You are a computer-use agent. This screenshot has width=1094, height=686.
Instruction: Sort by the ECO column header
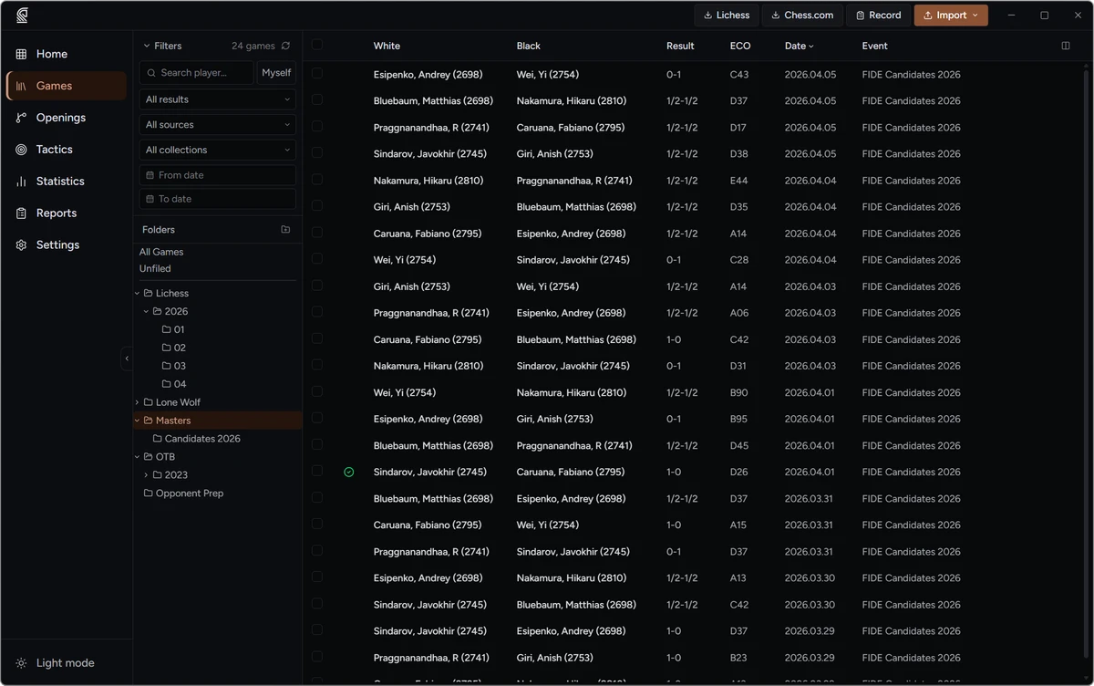740,46
